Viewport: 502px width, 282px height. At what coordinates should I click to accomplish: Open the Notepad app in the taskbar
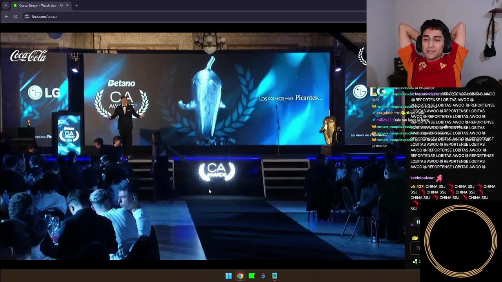click(275, 276)
